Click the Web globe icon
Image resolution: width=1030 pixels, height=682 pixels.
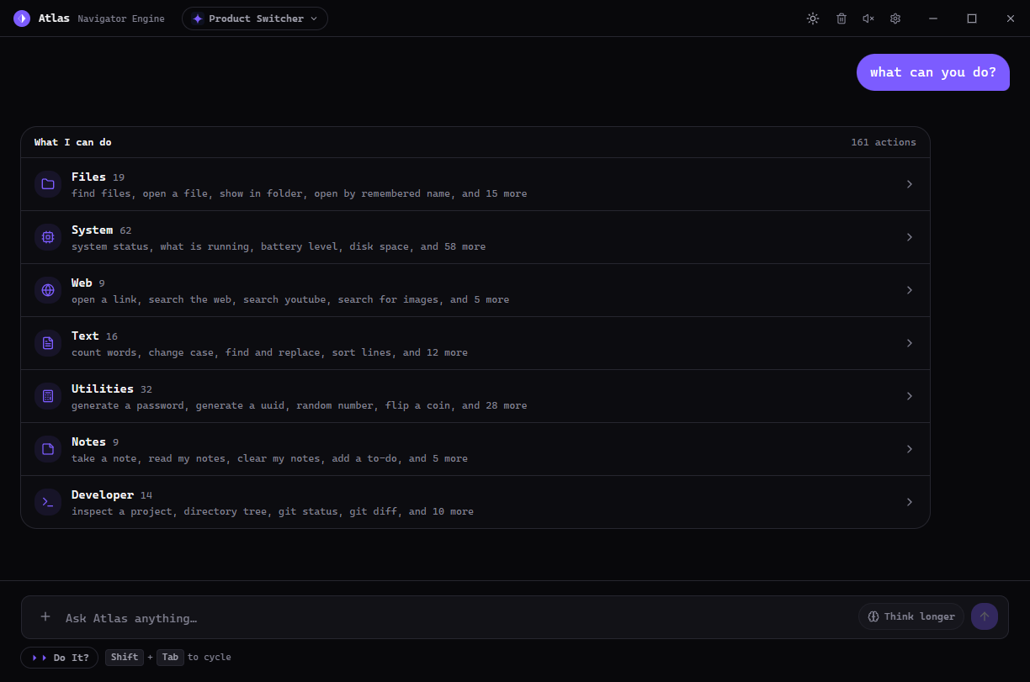pyautogui.click(x=48, y=290)
